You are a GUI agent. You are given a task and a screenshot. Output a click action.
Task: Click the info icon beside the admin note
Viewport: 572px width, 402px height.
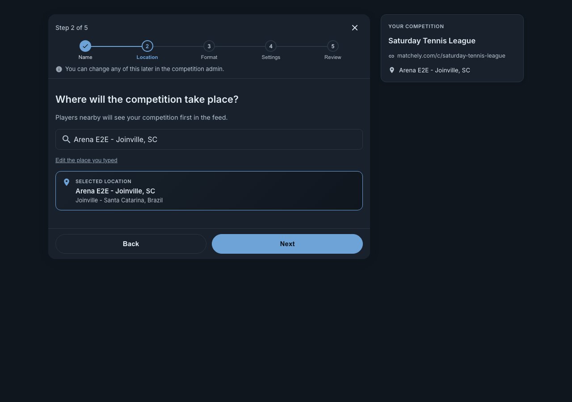59,69
